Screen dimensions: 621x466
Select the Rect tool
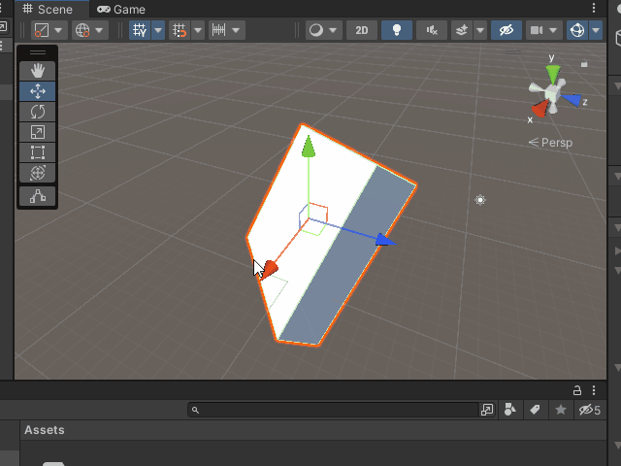point(38,152)
